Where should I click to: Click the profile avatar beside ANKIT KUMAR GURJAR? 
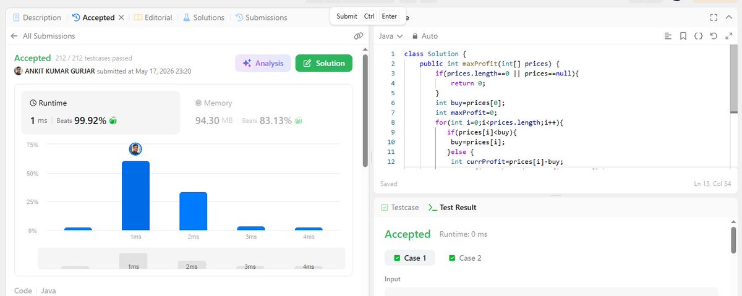click(x=19, y=71)
